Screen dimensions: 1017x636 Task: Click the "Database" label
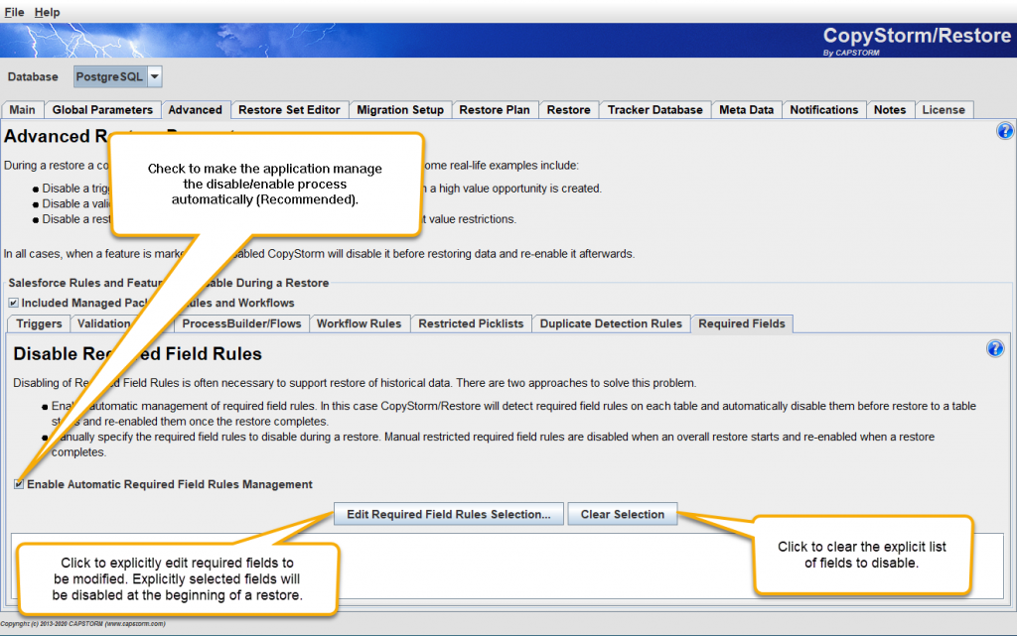(33, 76)
